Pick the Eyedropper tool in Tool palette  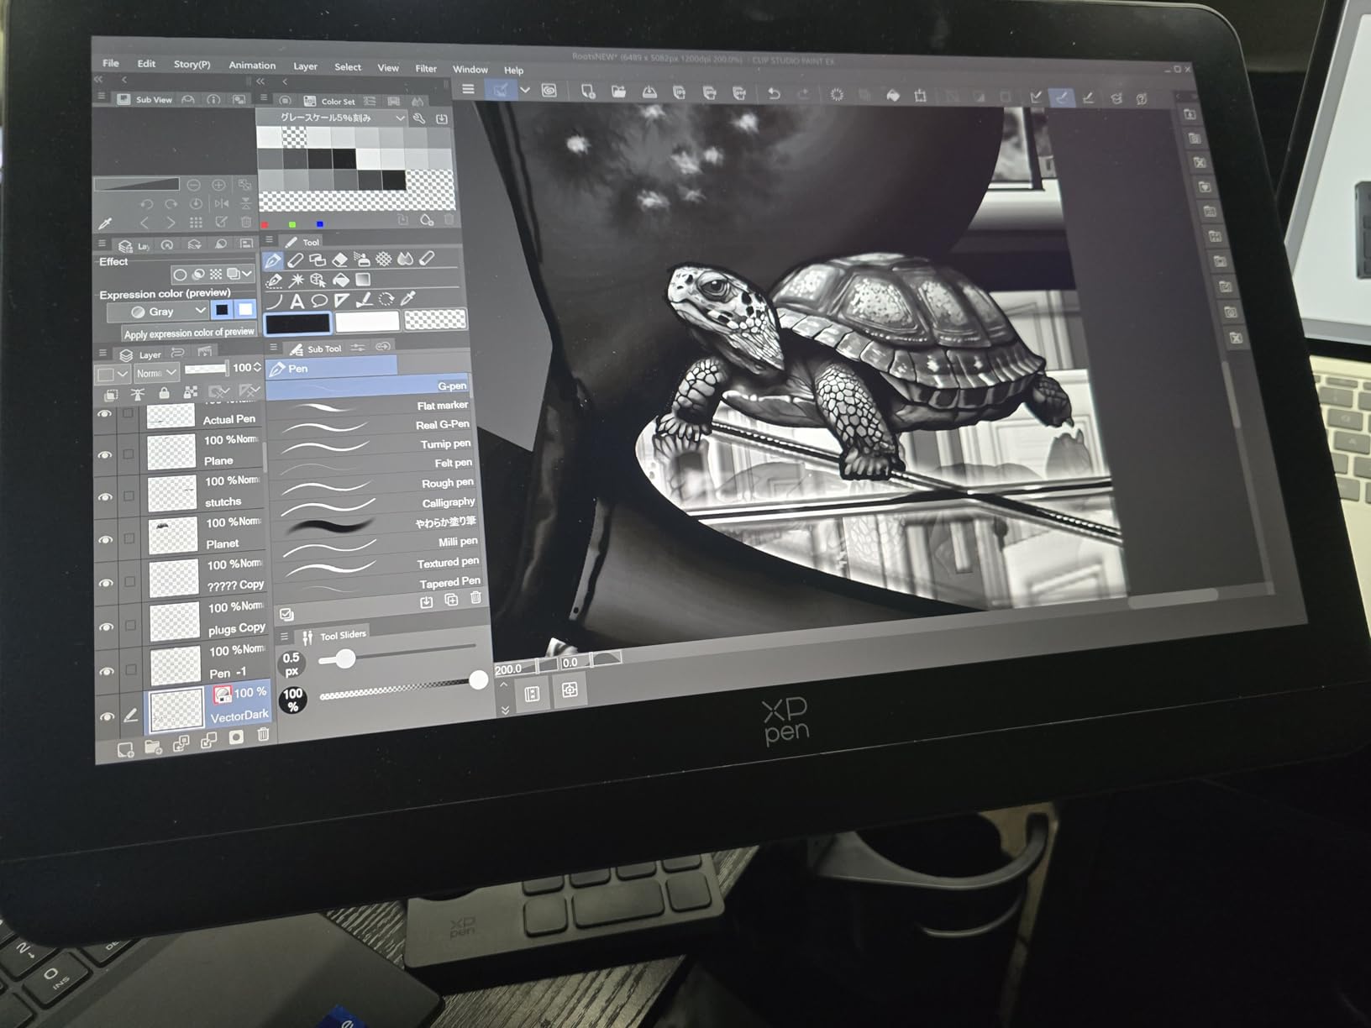(x=408, y=299)
